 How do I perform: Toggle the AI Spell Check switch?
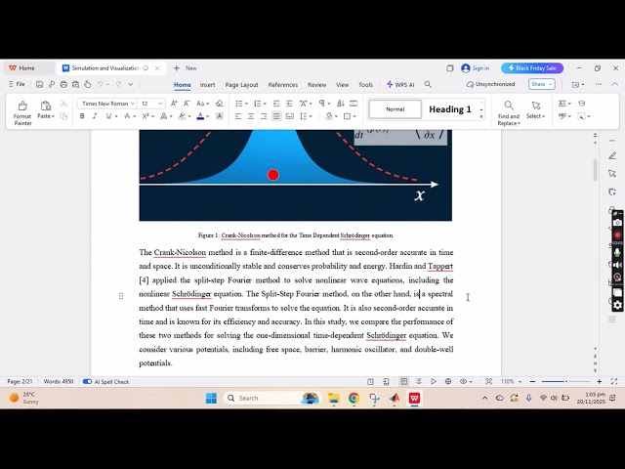87,382
